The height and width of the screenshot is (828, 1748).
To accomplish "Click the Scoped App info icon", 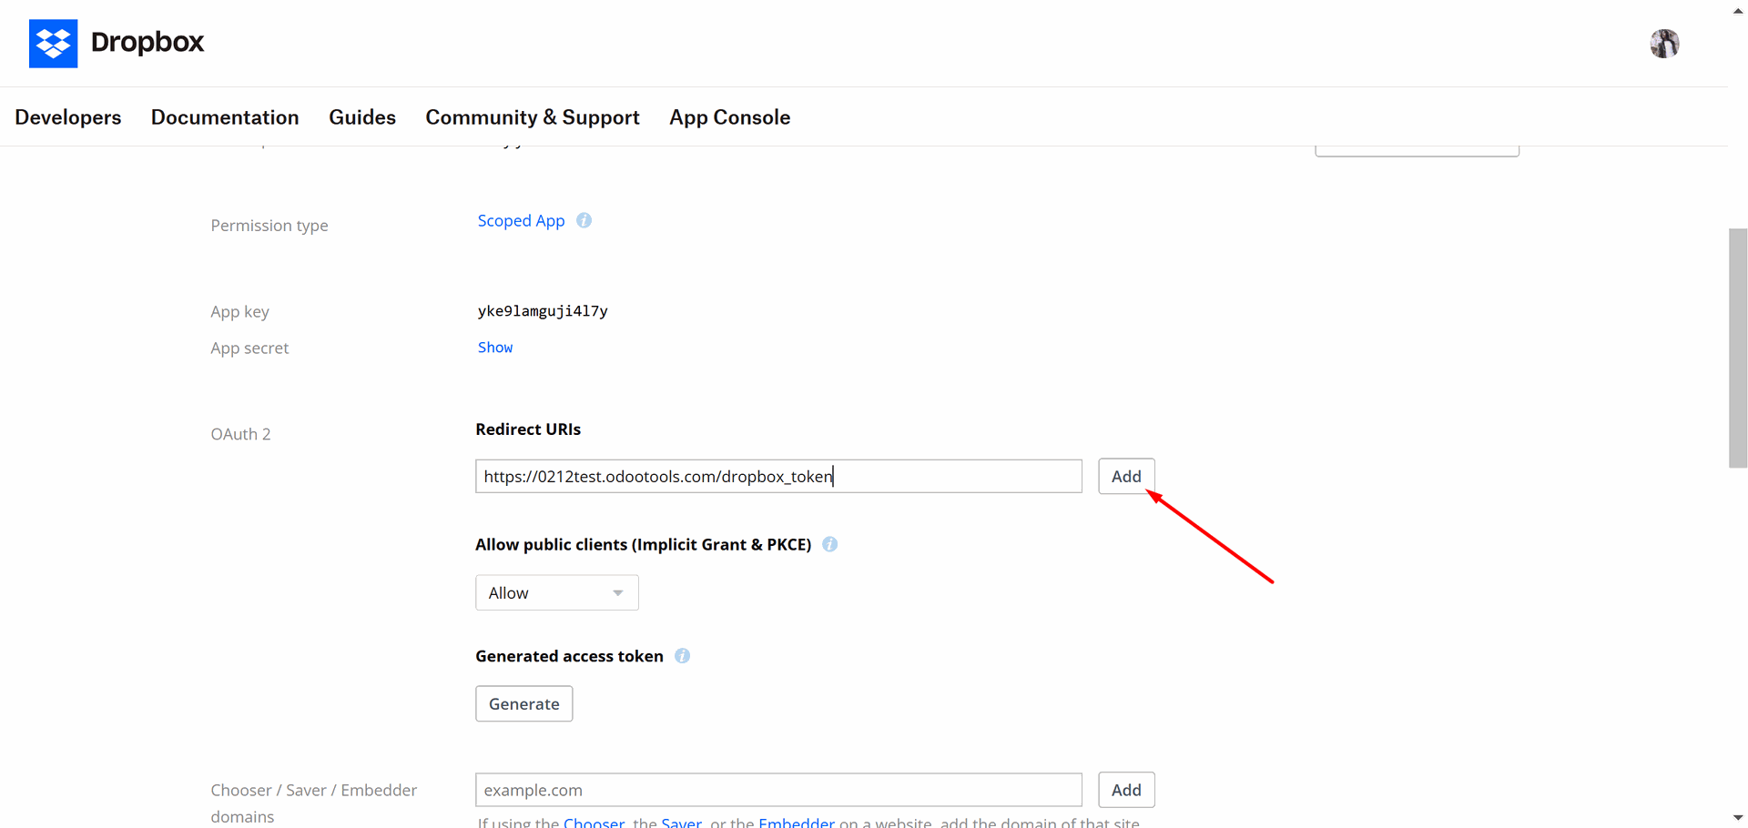I will point(584,220).
